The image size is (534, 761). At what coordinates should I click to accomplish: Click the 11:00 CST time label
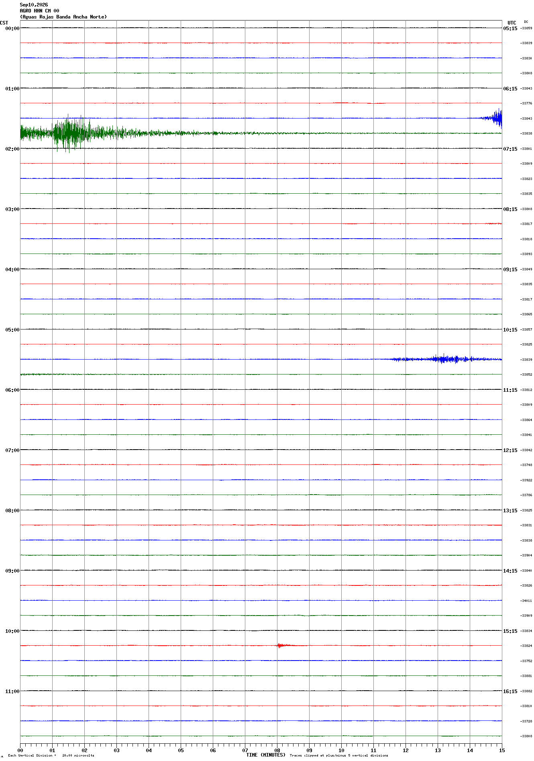(12, 691)
